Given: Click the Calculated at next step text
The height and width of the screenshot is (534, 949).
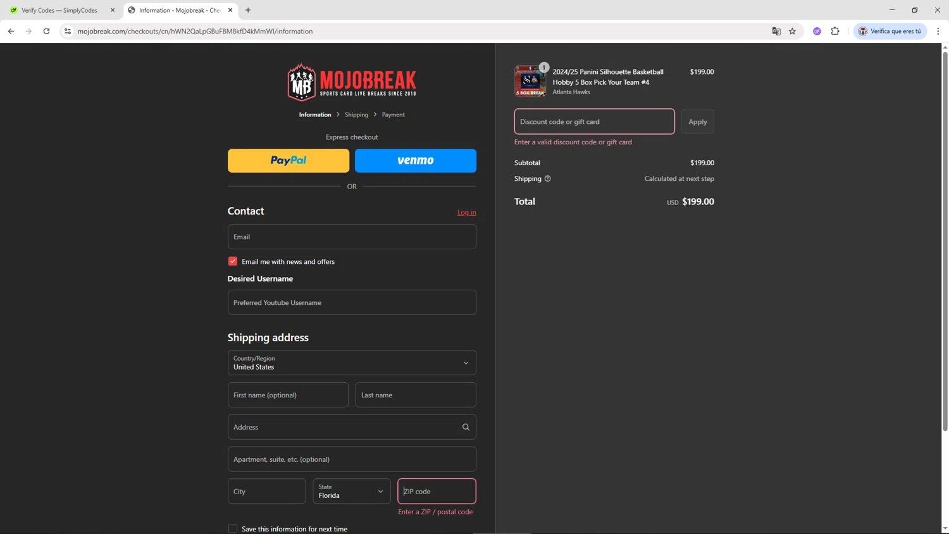Looking at the screenshot, I should pos(679,178).
